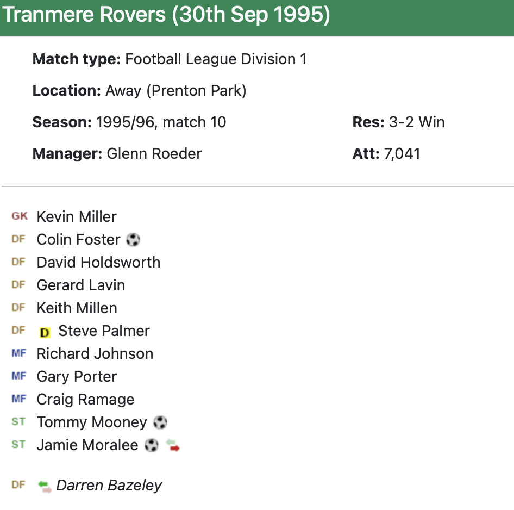Viewport: 514px width, 510px height.
Task: Click on Richard Johnson's name
Action: (95, 354)
